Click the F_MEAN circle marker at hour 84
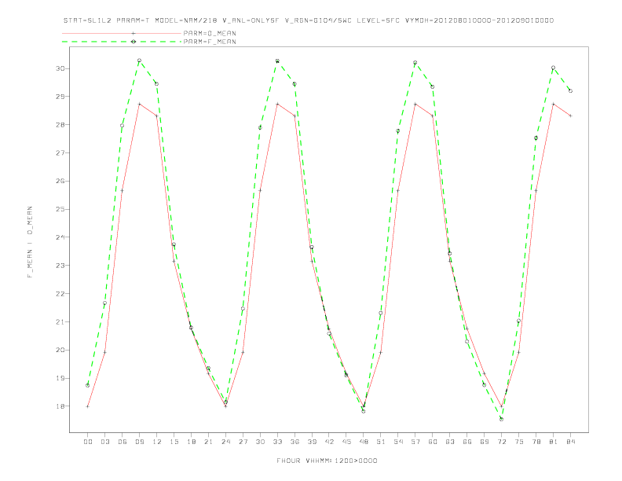The width and height of the screenshot is (622, 481). click(x=570, y=91)
